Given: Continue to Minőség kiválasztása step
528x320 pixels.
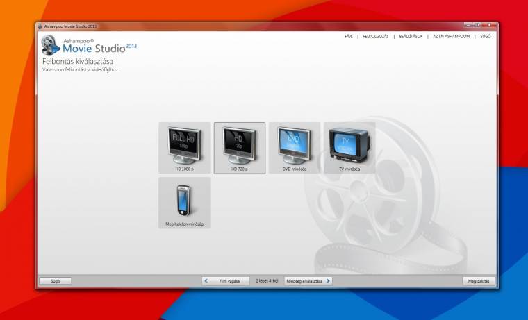Looking at the screenshot, I should [308, 281].
